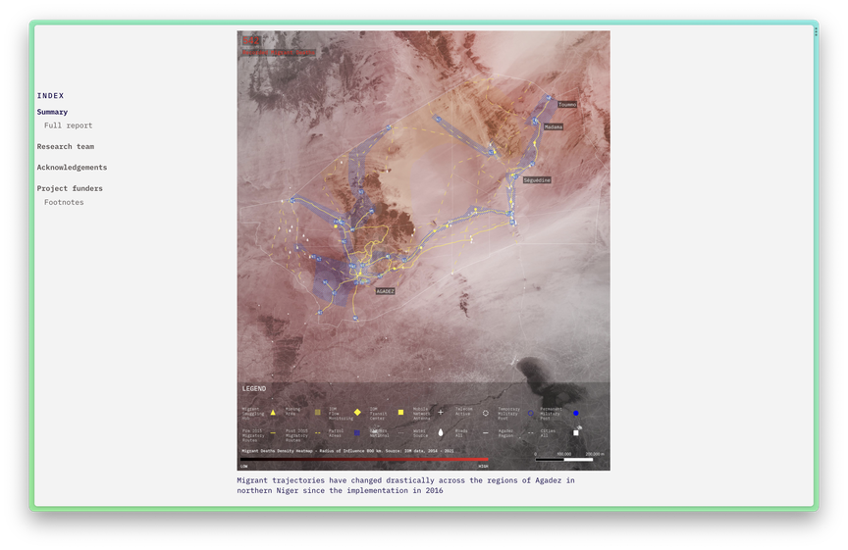
Task: Click the Migrant Smuggling Hub triangle legend icon
Action: [273, 413]
